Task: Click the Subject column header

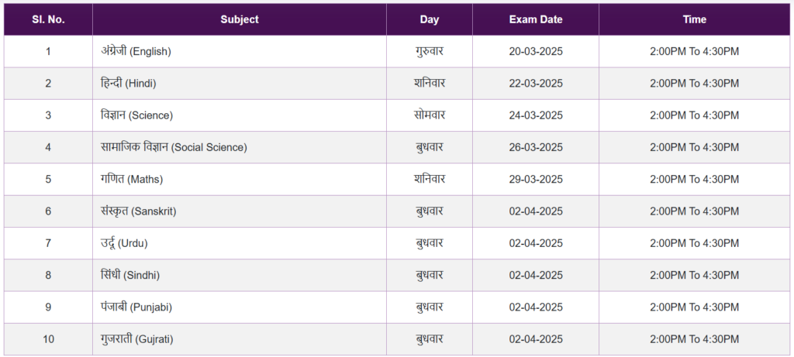Action: [240, 19]
